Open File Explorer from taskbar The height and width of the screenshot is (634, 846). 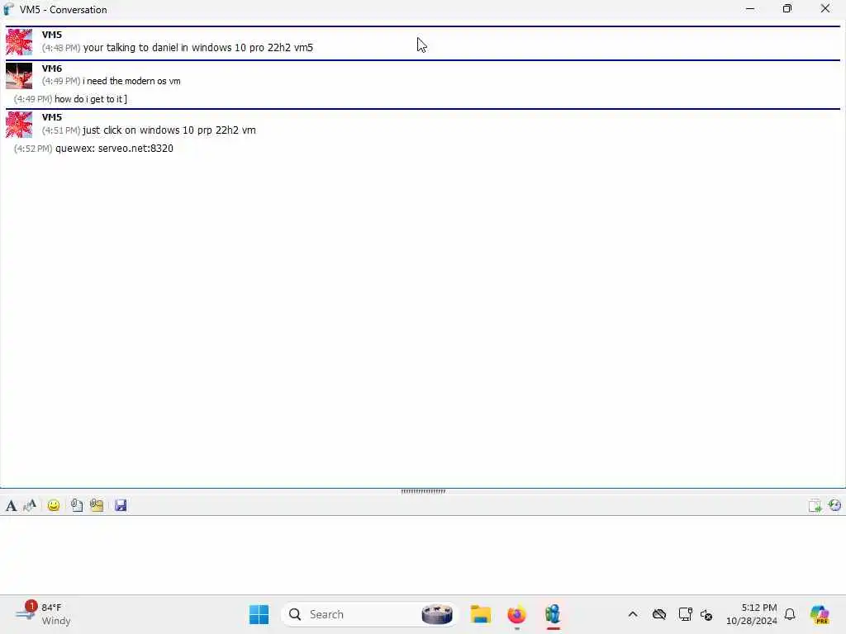(480, 614)
